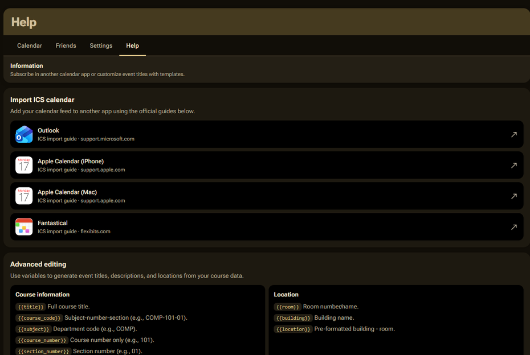
Task: Click the Apple Calendar (Mac) icon
Action: 24,196
